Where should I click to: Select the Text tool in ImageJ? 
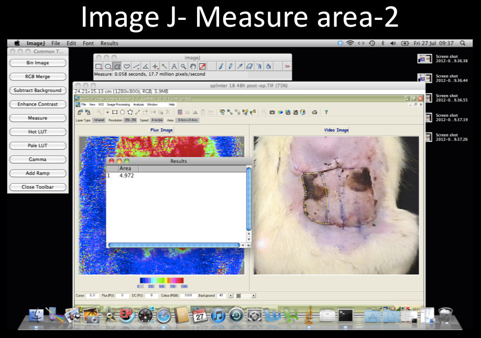pos(174,66)
